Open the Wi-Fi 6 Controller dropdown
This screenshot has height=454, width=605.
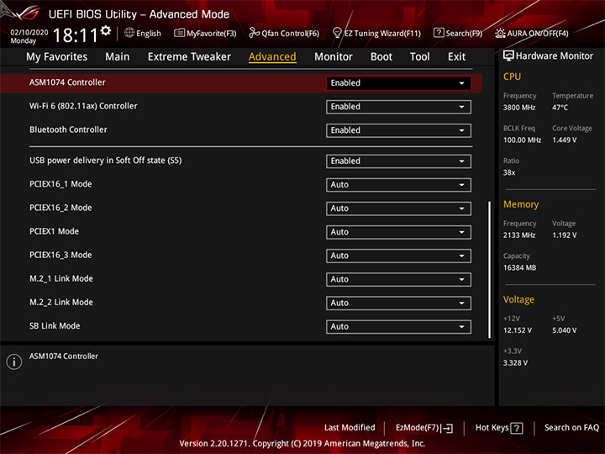click(398, 107)
